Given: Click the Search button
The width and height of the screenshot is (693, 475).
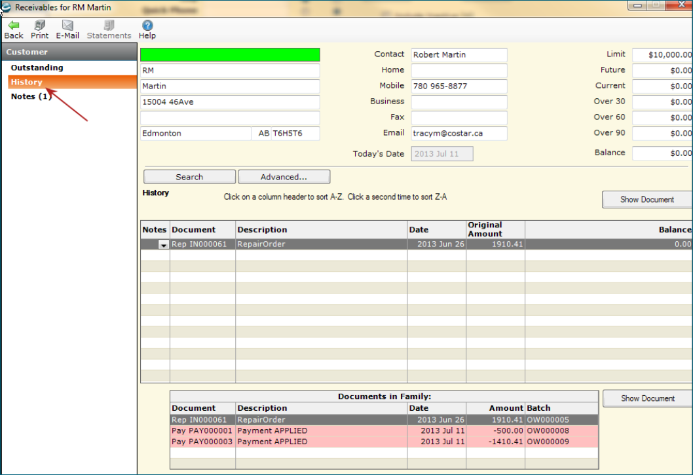Looking at the screenshot, I should click(189, 177).
